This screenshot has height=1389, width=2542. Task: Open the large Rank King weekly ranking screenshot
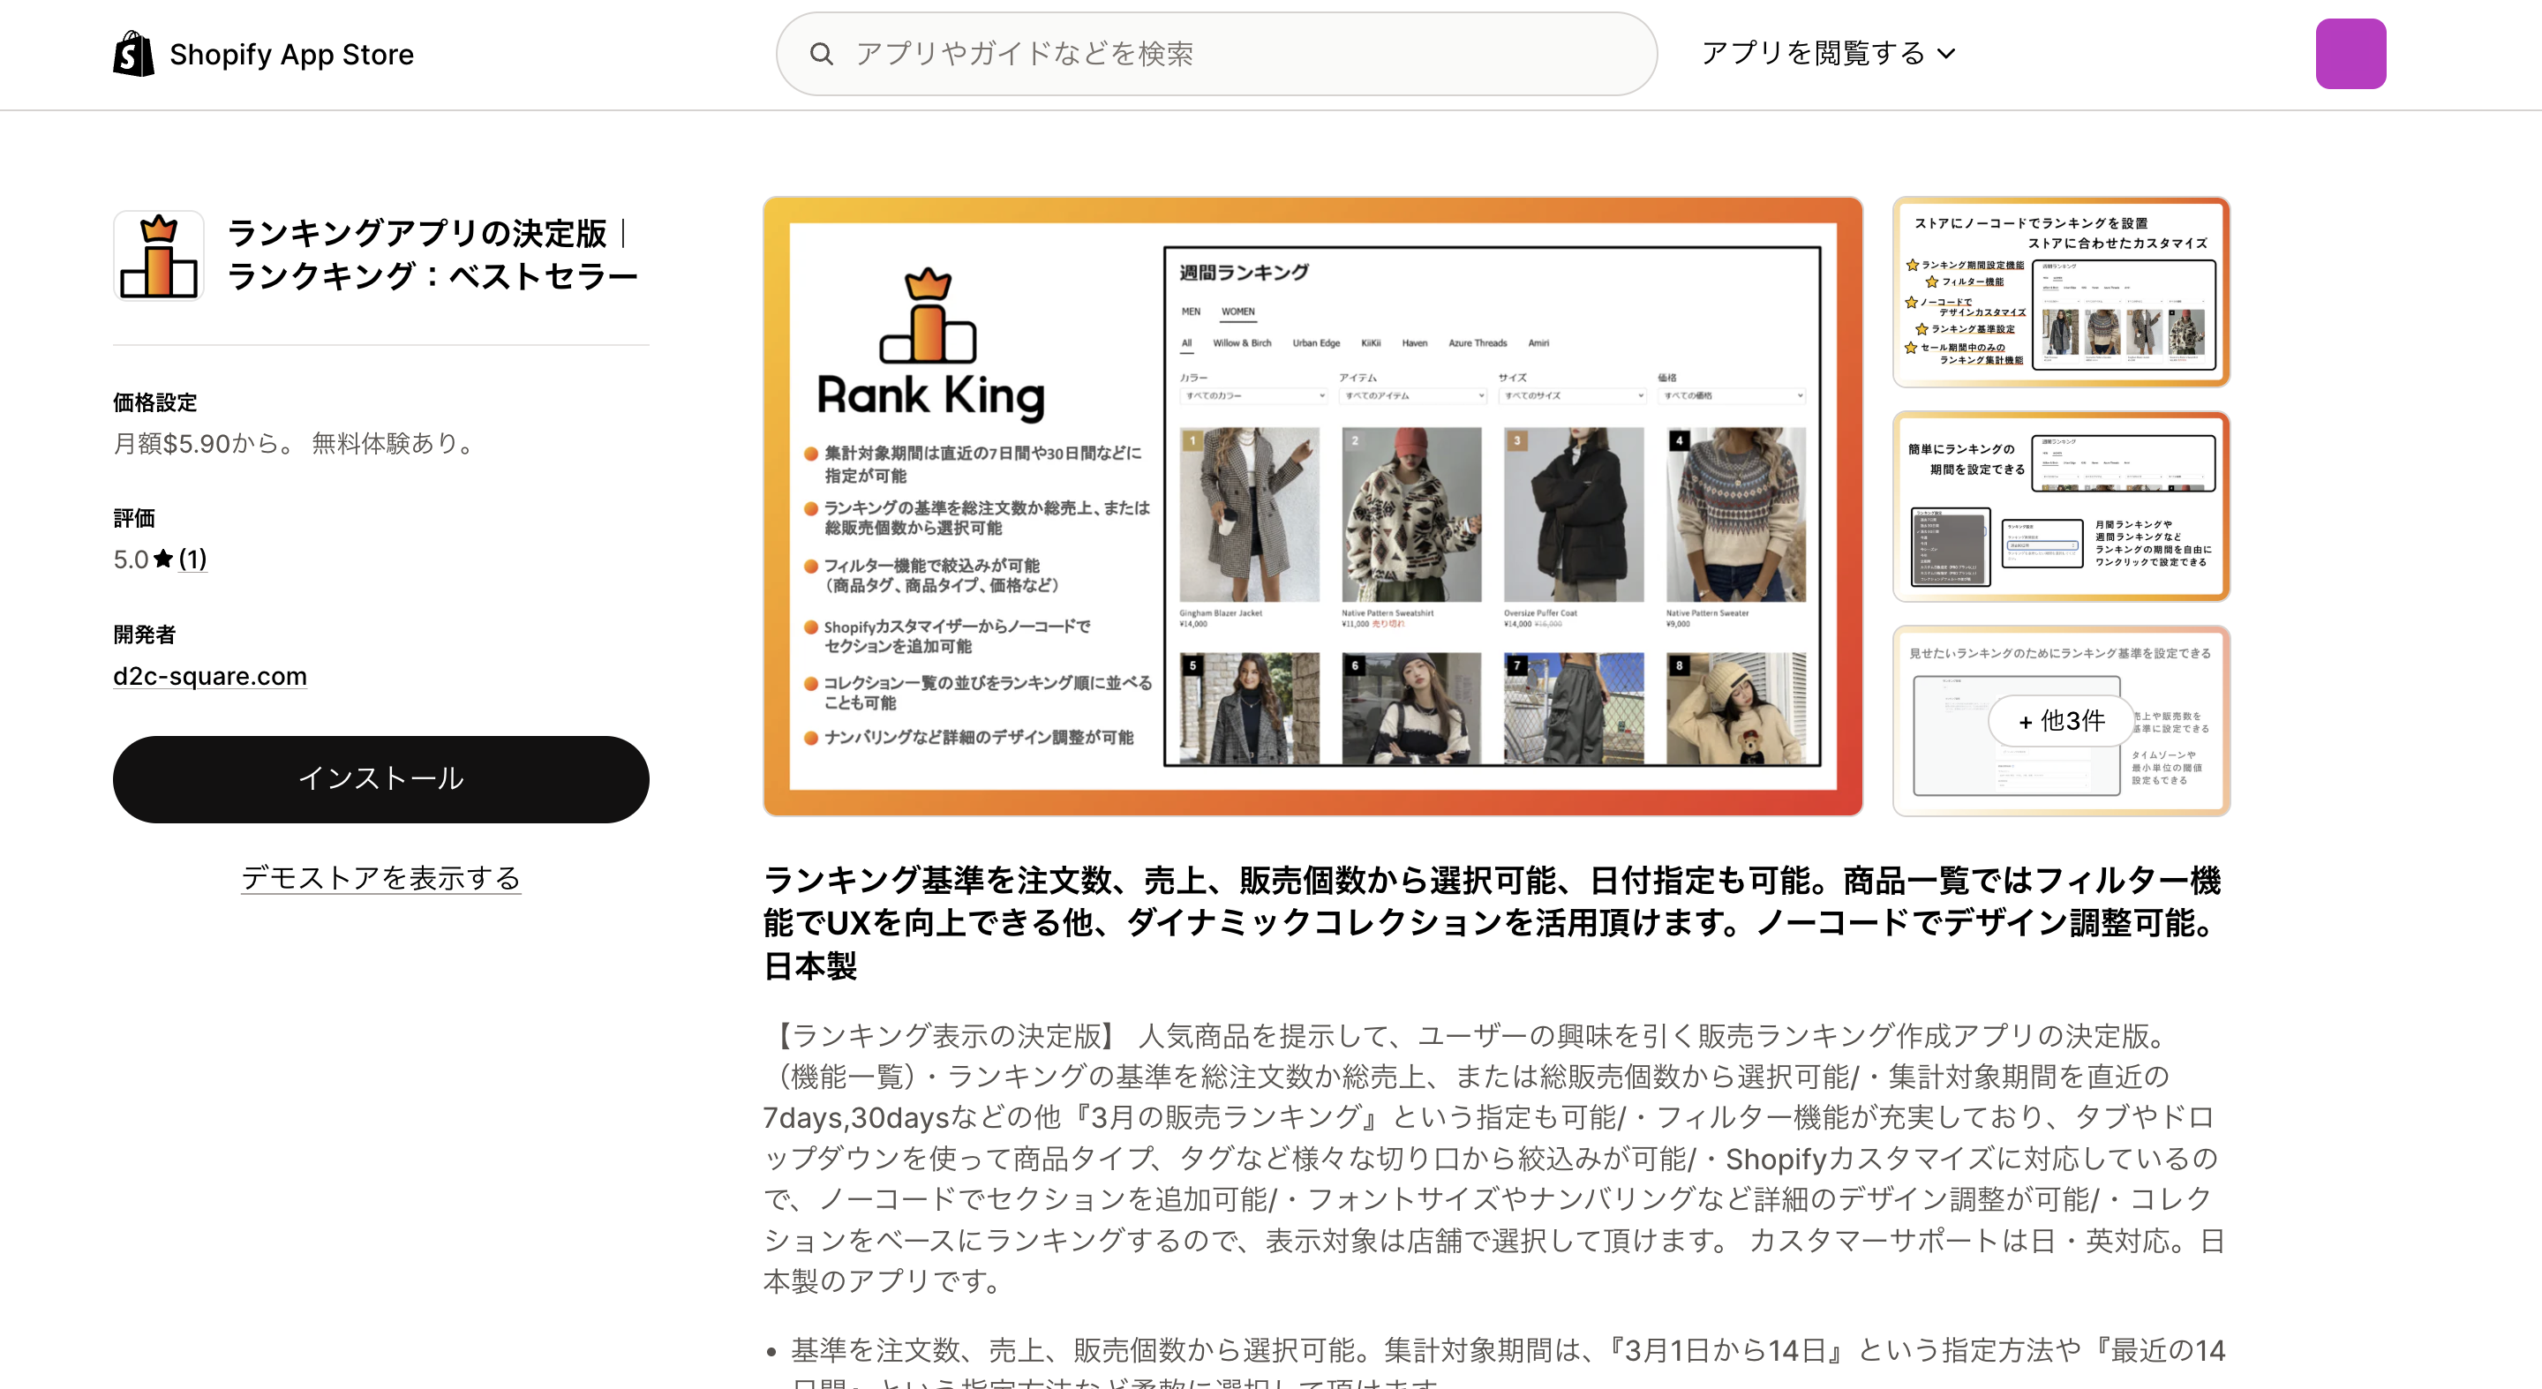[1312, 506]
